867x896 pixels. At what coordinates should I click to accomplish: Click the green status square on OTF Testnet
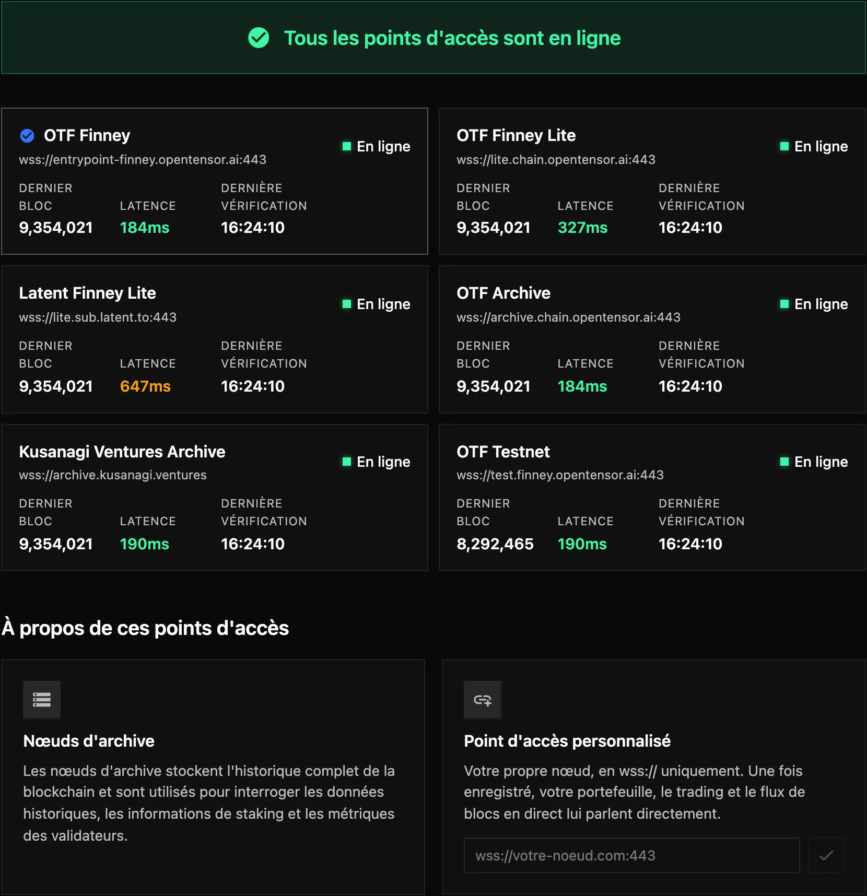pyautogui.click(x=784, y=462)
